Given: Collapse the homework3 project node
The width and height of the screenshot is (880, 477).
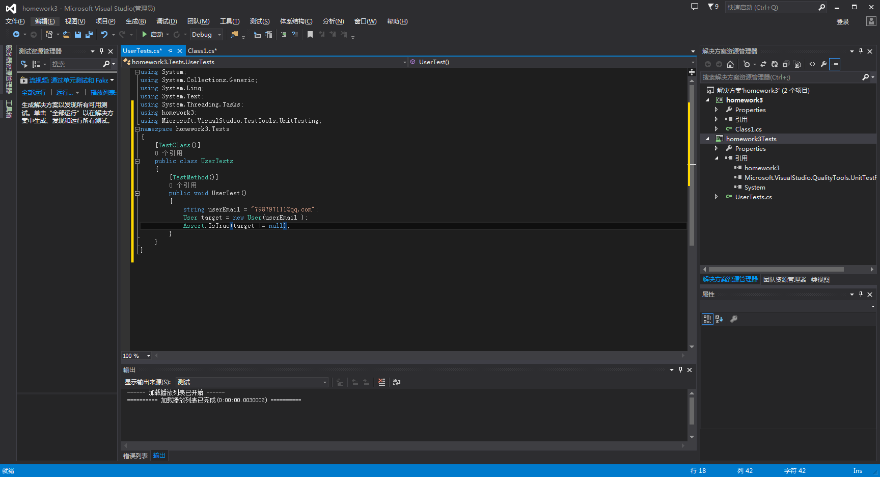Looking at the screenshot, I should pyautogui.click(x=707, y=100).
